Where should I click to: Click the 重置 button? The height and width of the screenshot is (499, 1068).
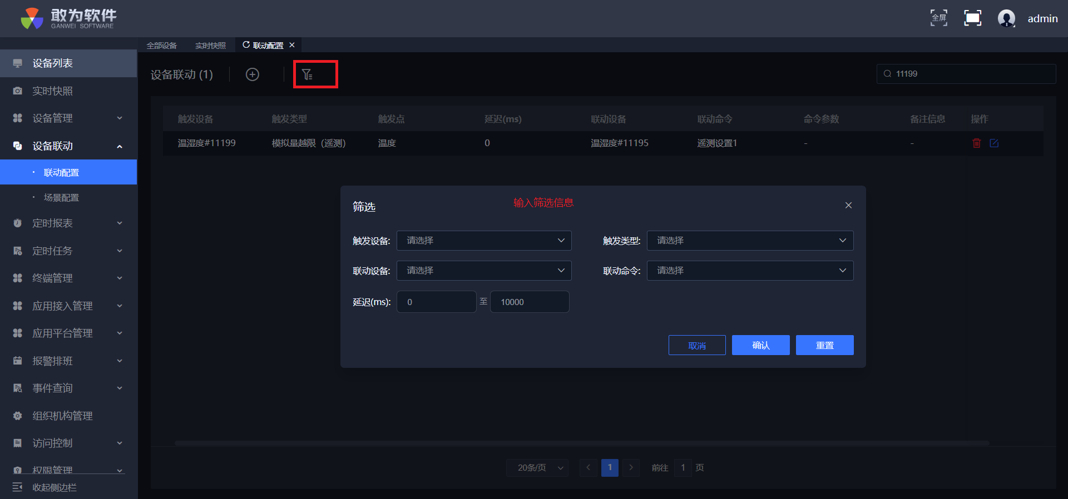point(825,345)
